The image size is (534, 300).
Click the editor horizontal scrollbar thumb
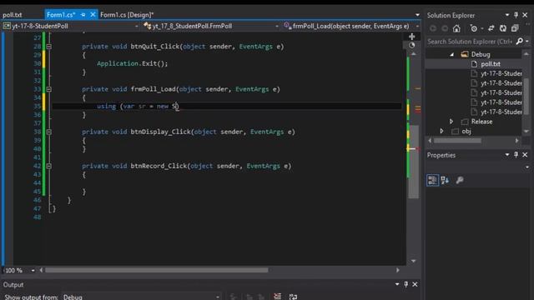click(157, 270)
